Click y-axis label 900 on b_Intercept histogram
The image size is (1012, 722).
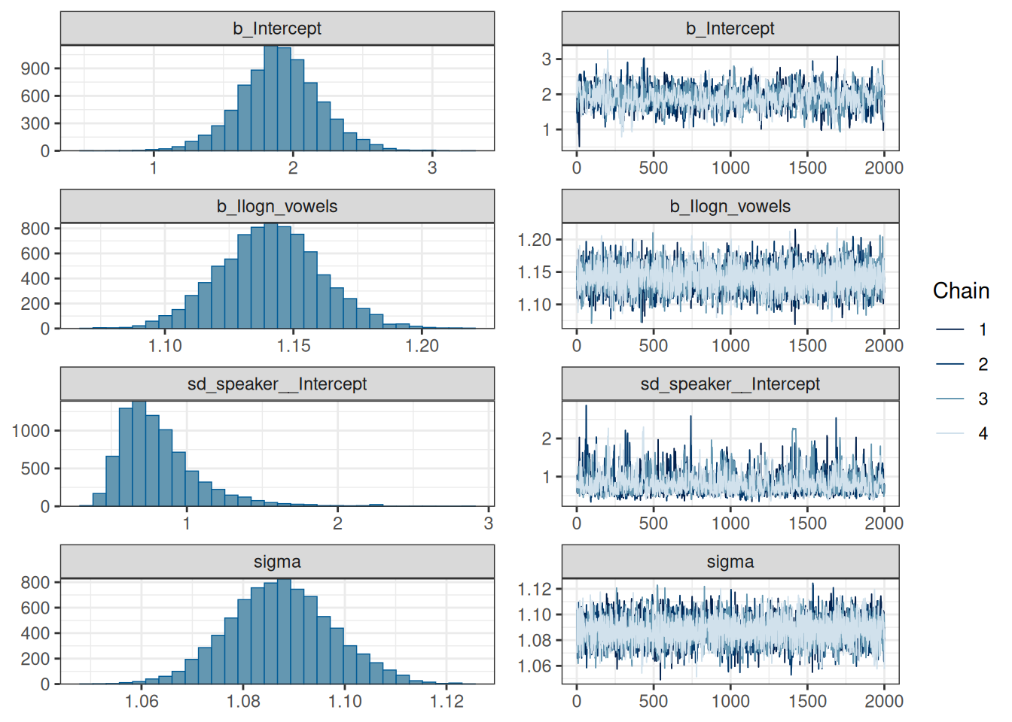coord(35,68)
